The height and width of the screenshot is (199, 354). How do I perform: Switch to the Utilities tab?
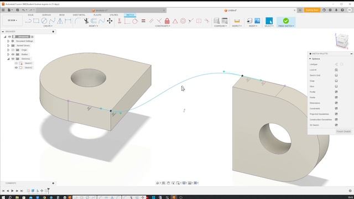tap(114, 15)
